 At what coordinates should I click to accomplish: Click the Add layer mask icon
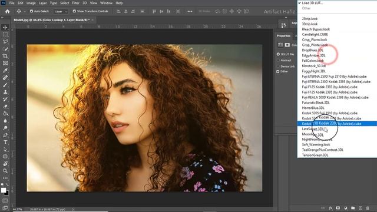pyautogui.click(x=338, y=208)
